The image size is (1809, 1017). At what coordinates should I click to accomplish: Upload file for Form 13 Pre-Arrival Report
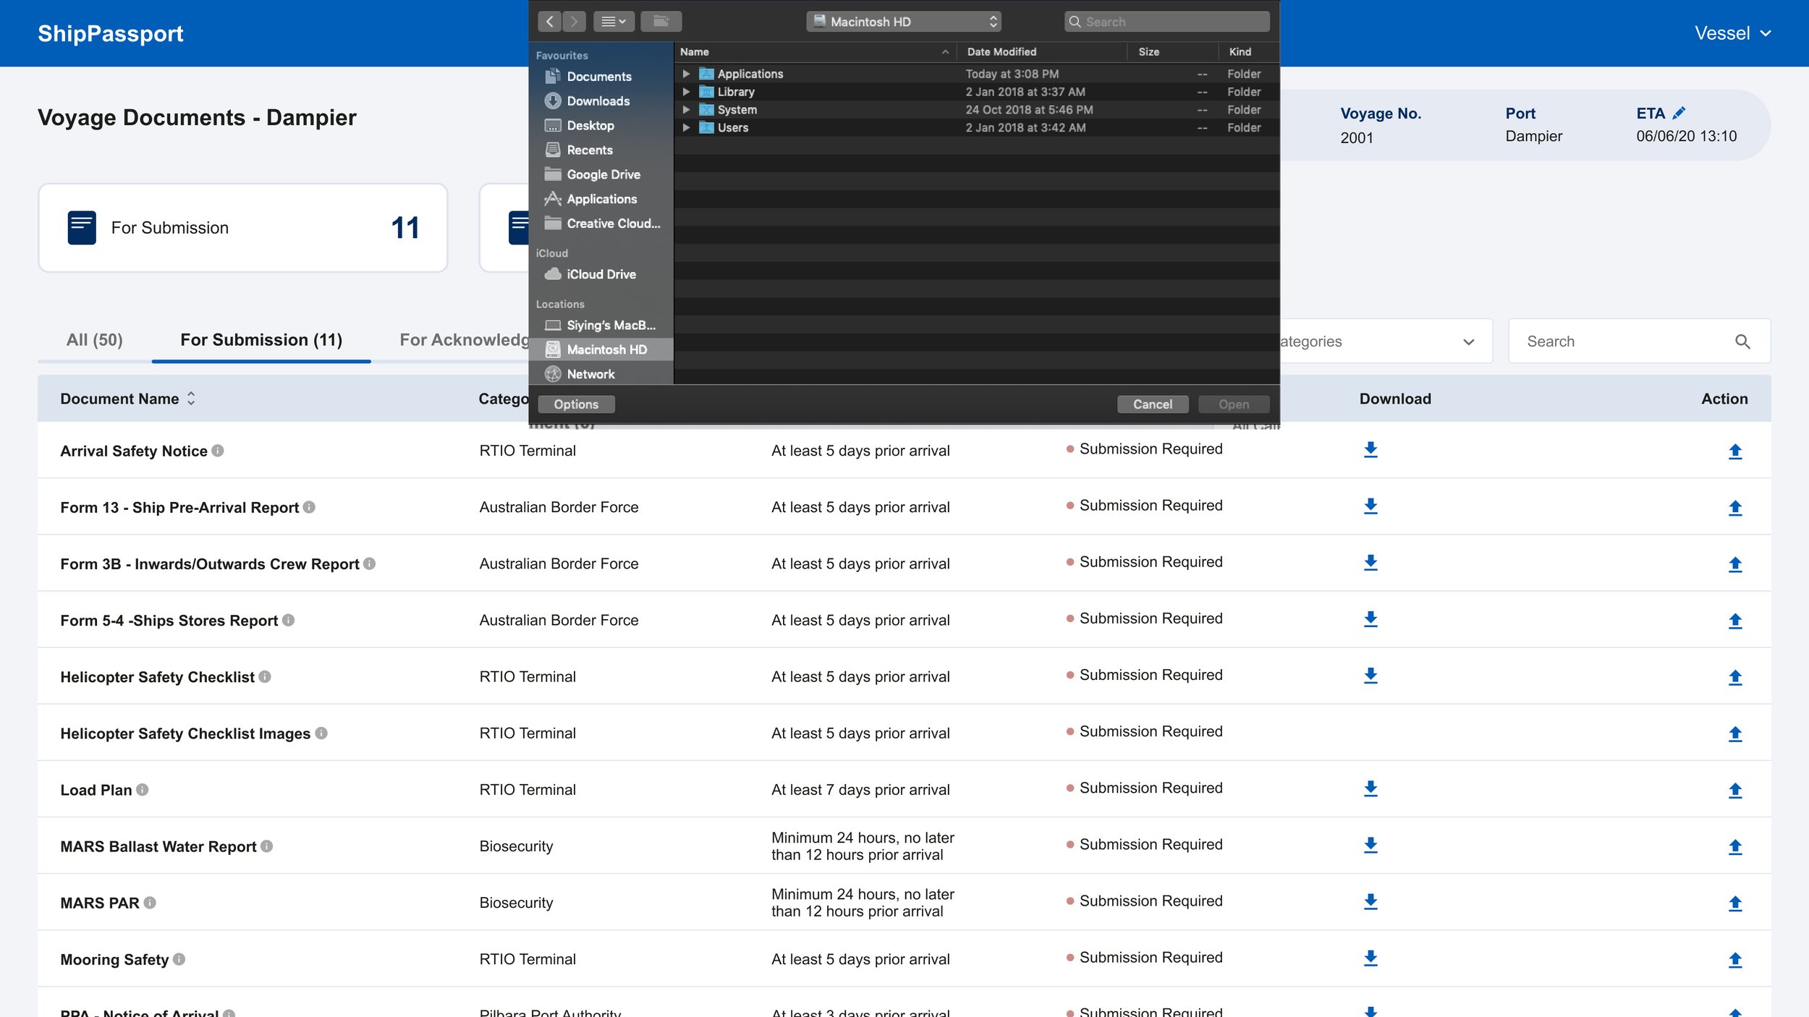(1734, 508)
